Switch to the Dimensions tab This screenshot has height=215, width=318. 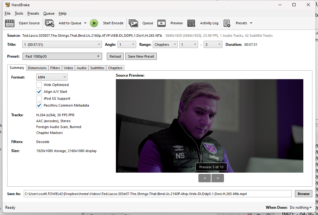(x=37, y=68)
